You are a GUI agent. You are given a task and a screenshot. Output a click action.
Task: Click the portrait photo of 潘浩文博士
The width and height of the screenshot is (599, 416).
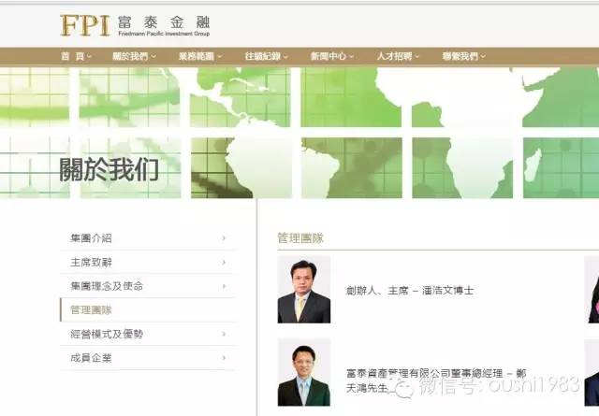[304, 290]
